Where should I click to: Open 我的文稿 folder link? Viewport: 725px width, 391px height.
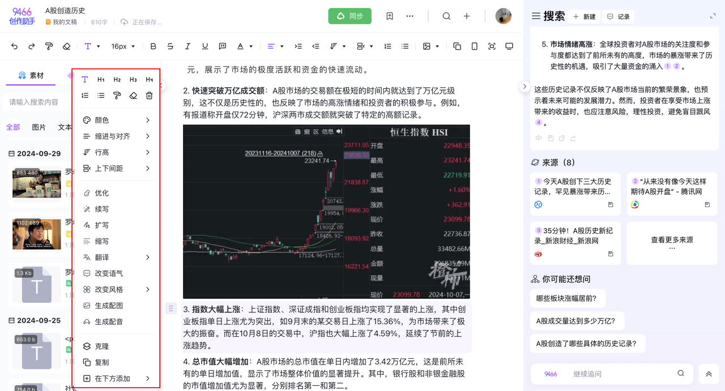tap(61, 22)
